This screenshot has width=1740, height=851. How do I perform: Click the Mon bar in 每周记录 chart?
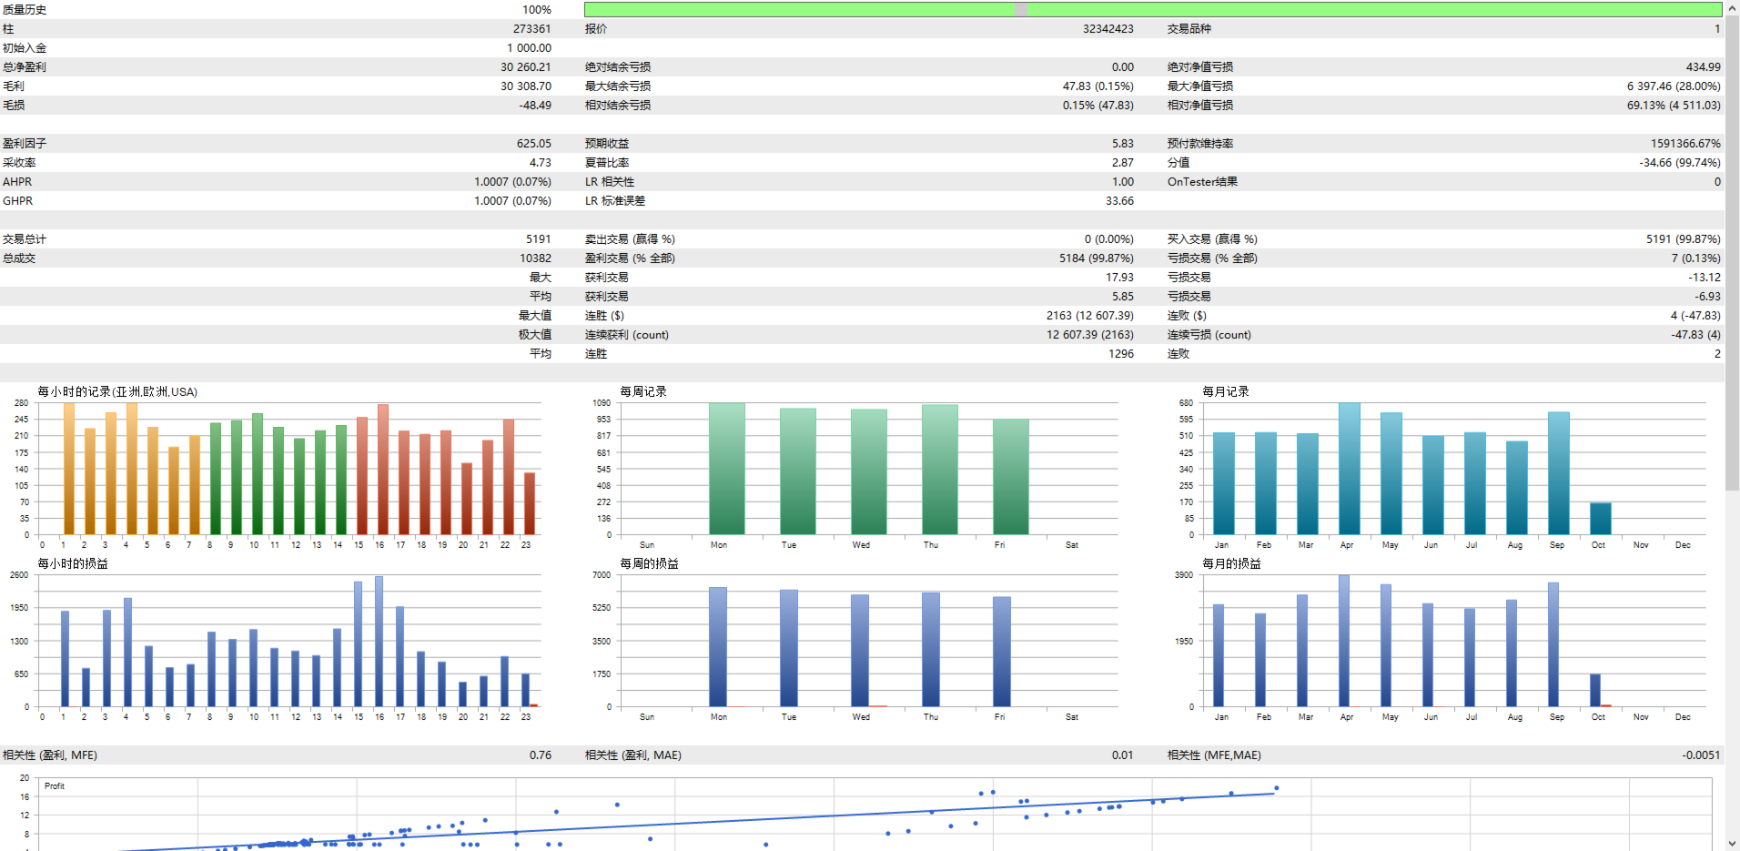[726, 469]
